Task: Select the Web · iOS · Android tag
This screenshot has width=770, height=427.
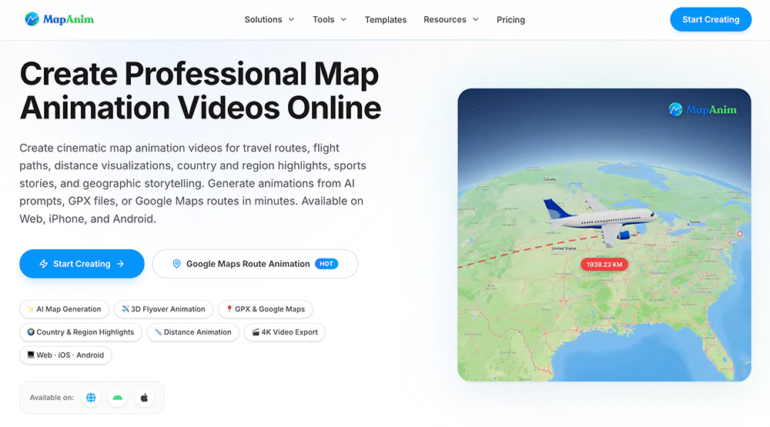Action: (65, 355)
